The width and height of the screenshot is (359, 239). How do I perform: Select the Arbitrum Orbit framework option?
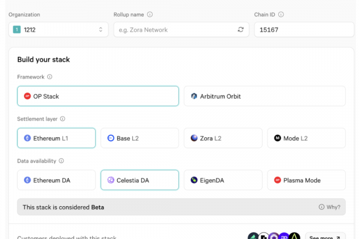[x=264, y=96]
